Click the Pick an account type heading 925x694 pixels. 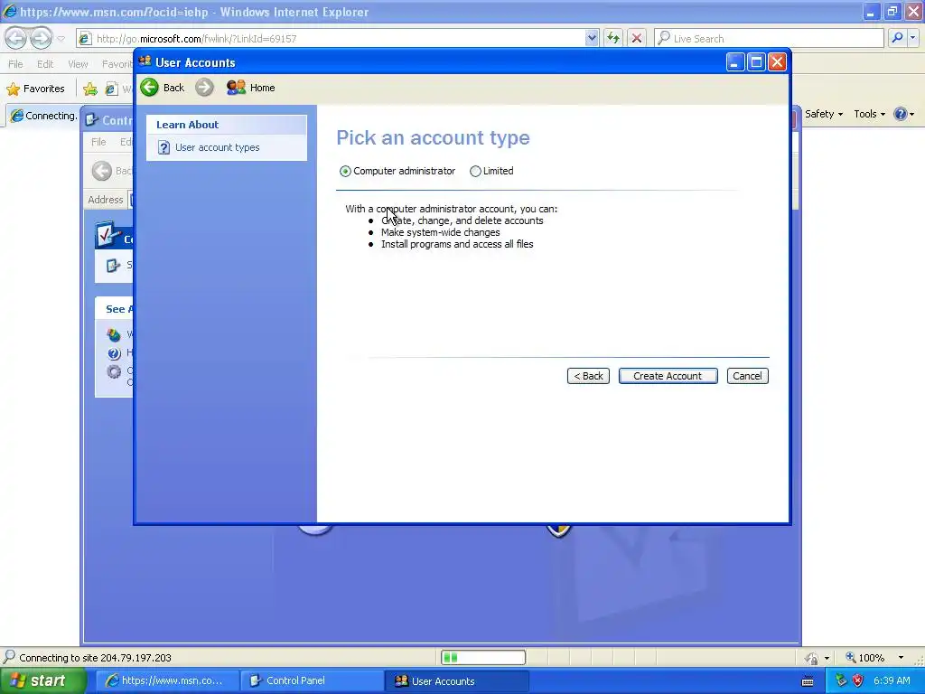coord(433,138)
